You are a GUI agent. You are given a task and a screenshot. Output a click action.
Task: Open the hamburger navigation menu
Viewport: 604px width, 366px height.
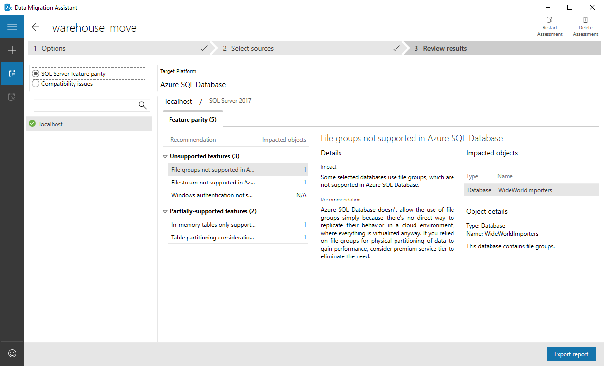pos(12,27)
